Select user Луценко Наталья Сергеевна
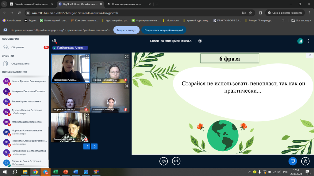 (x=25, y=112)
